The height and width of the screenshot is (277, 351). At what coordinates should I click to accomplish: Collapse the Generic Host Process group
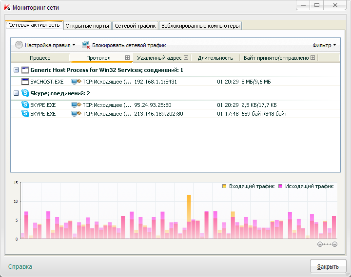point(16,70)
